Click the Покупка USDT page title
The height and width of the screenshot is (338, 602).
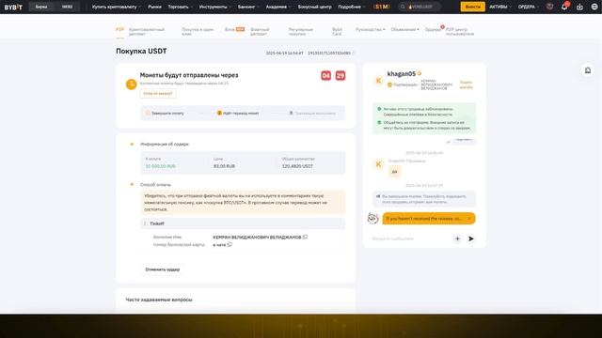pyautogui.click(x=141, y=52)
